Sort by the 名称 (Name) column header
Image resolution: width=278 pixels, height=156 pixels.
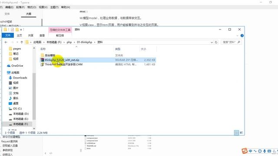coord(43,49)
